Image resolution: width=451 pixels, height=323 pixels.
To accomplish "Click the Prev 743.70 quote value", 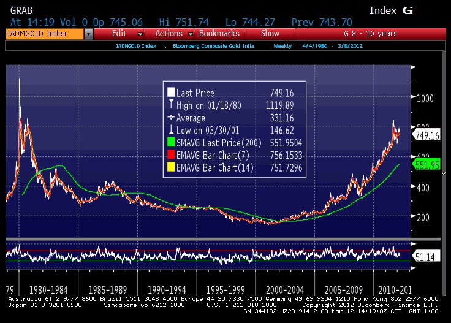I will tap(322, 22).
